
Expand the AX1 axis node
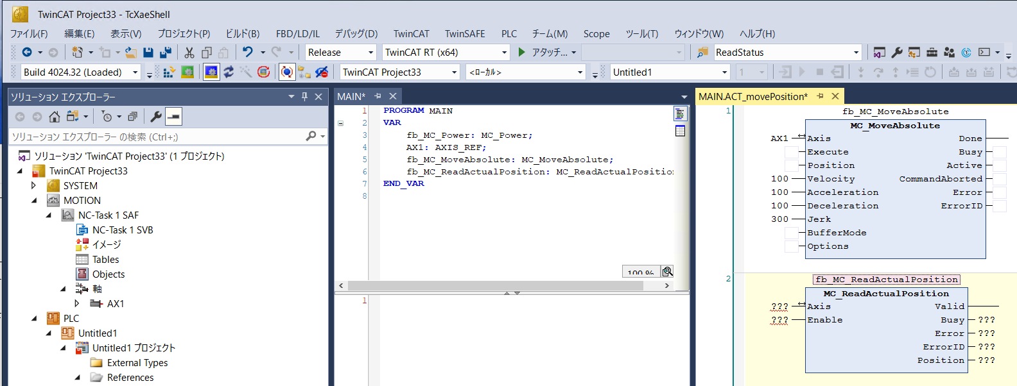[77, 304]
